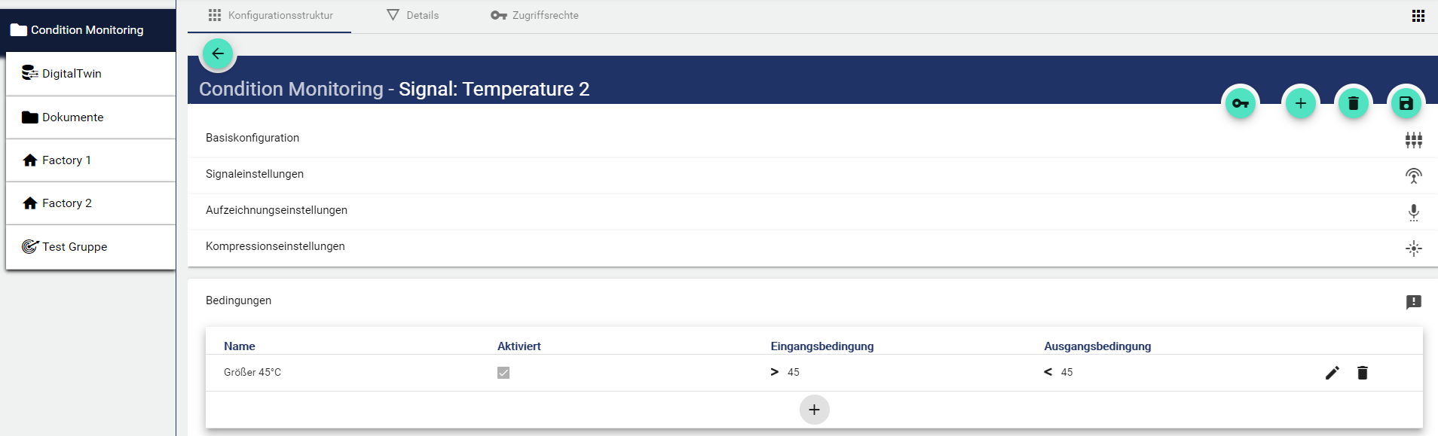Switch to the Details tab
Viewport: 1438px width, 436px height.
(413, 15)
